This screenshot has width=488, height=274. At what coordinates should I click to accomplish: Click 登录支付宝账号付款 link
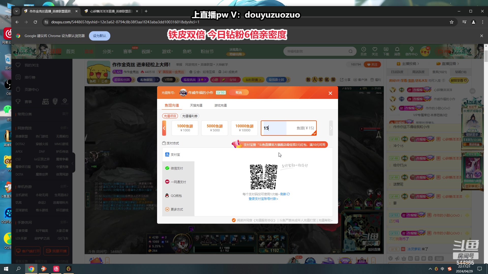[263, 199]
